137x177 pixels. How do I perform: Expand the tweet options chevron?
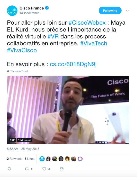click(127, 11)
